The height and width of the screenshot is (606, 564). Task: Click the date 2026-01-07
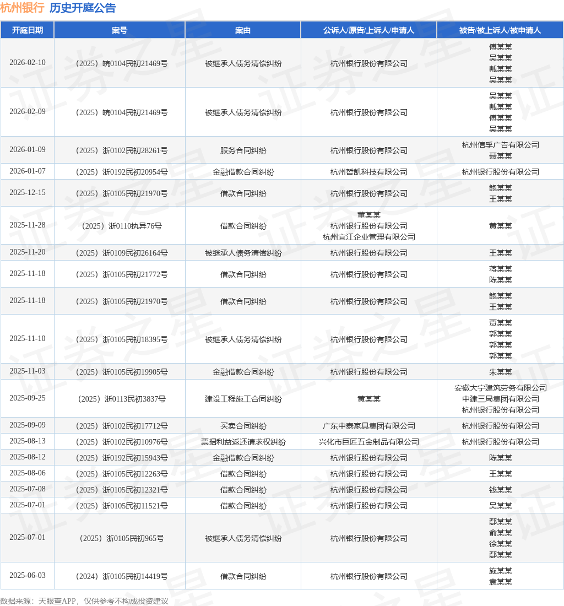point(28,171)
